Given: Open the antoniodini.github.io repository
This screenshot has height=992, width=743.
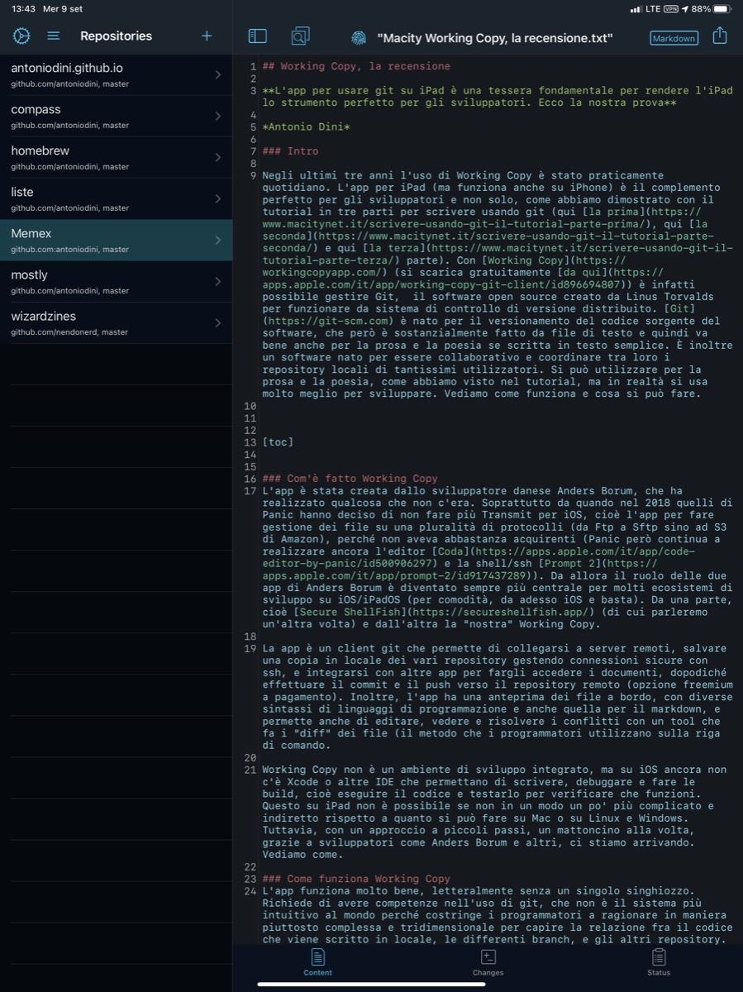Looking at the screenshot, I should click(116, 74).
